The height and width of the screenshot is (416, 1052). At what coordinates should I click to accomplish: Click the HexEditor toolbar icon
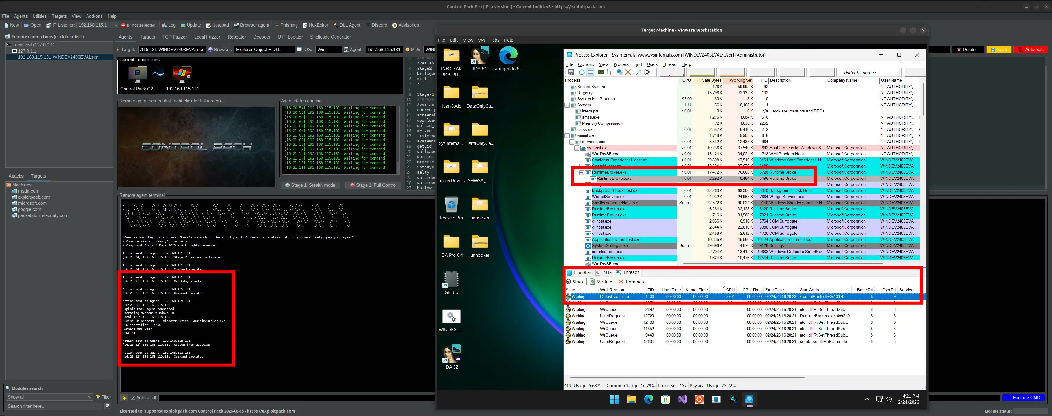315,25
